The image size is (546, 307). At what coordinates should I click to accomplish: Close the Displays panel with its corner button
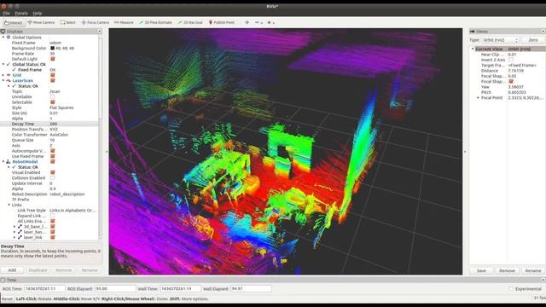coord(100,32)
